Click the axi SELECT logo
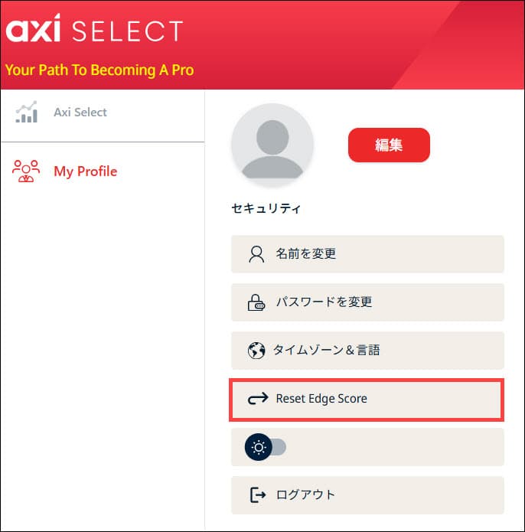Screen dimensions: 525x532 pyautogui.click(x=93, y=31)
